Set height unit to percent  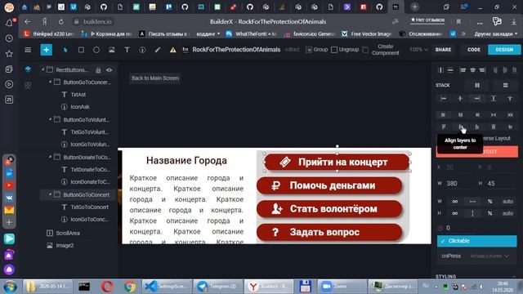[490, 213]
